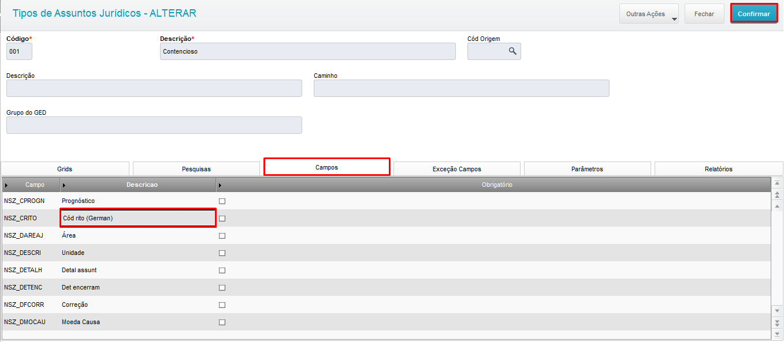
Task: Click the Caminho input field
Action: (x=462, y=88)
